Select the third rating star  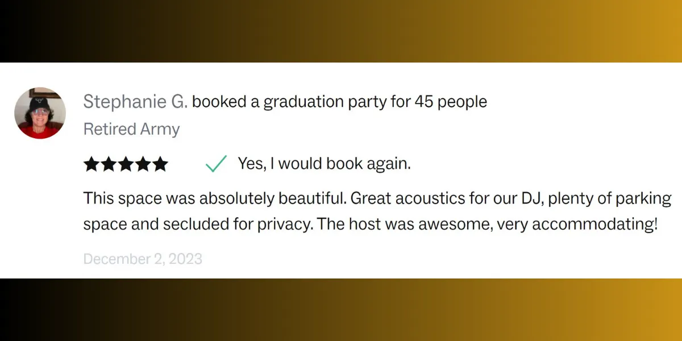click(126, 164)
